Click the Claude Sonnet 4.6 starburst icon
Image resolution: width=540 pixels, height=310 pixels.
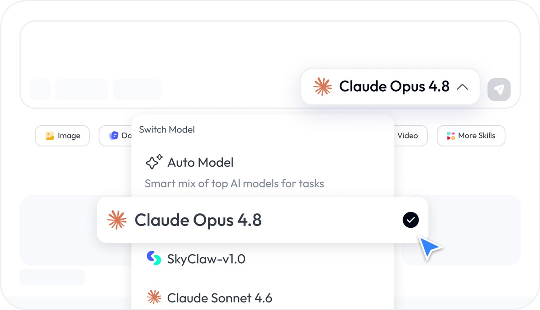click(154, 297)
